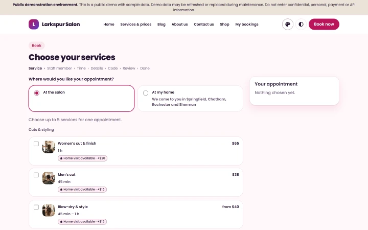
Task: Open Contact us page
Action: [204, 24]
